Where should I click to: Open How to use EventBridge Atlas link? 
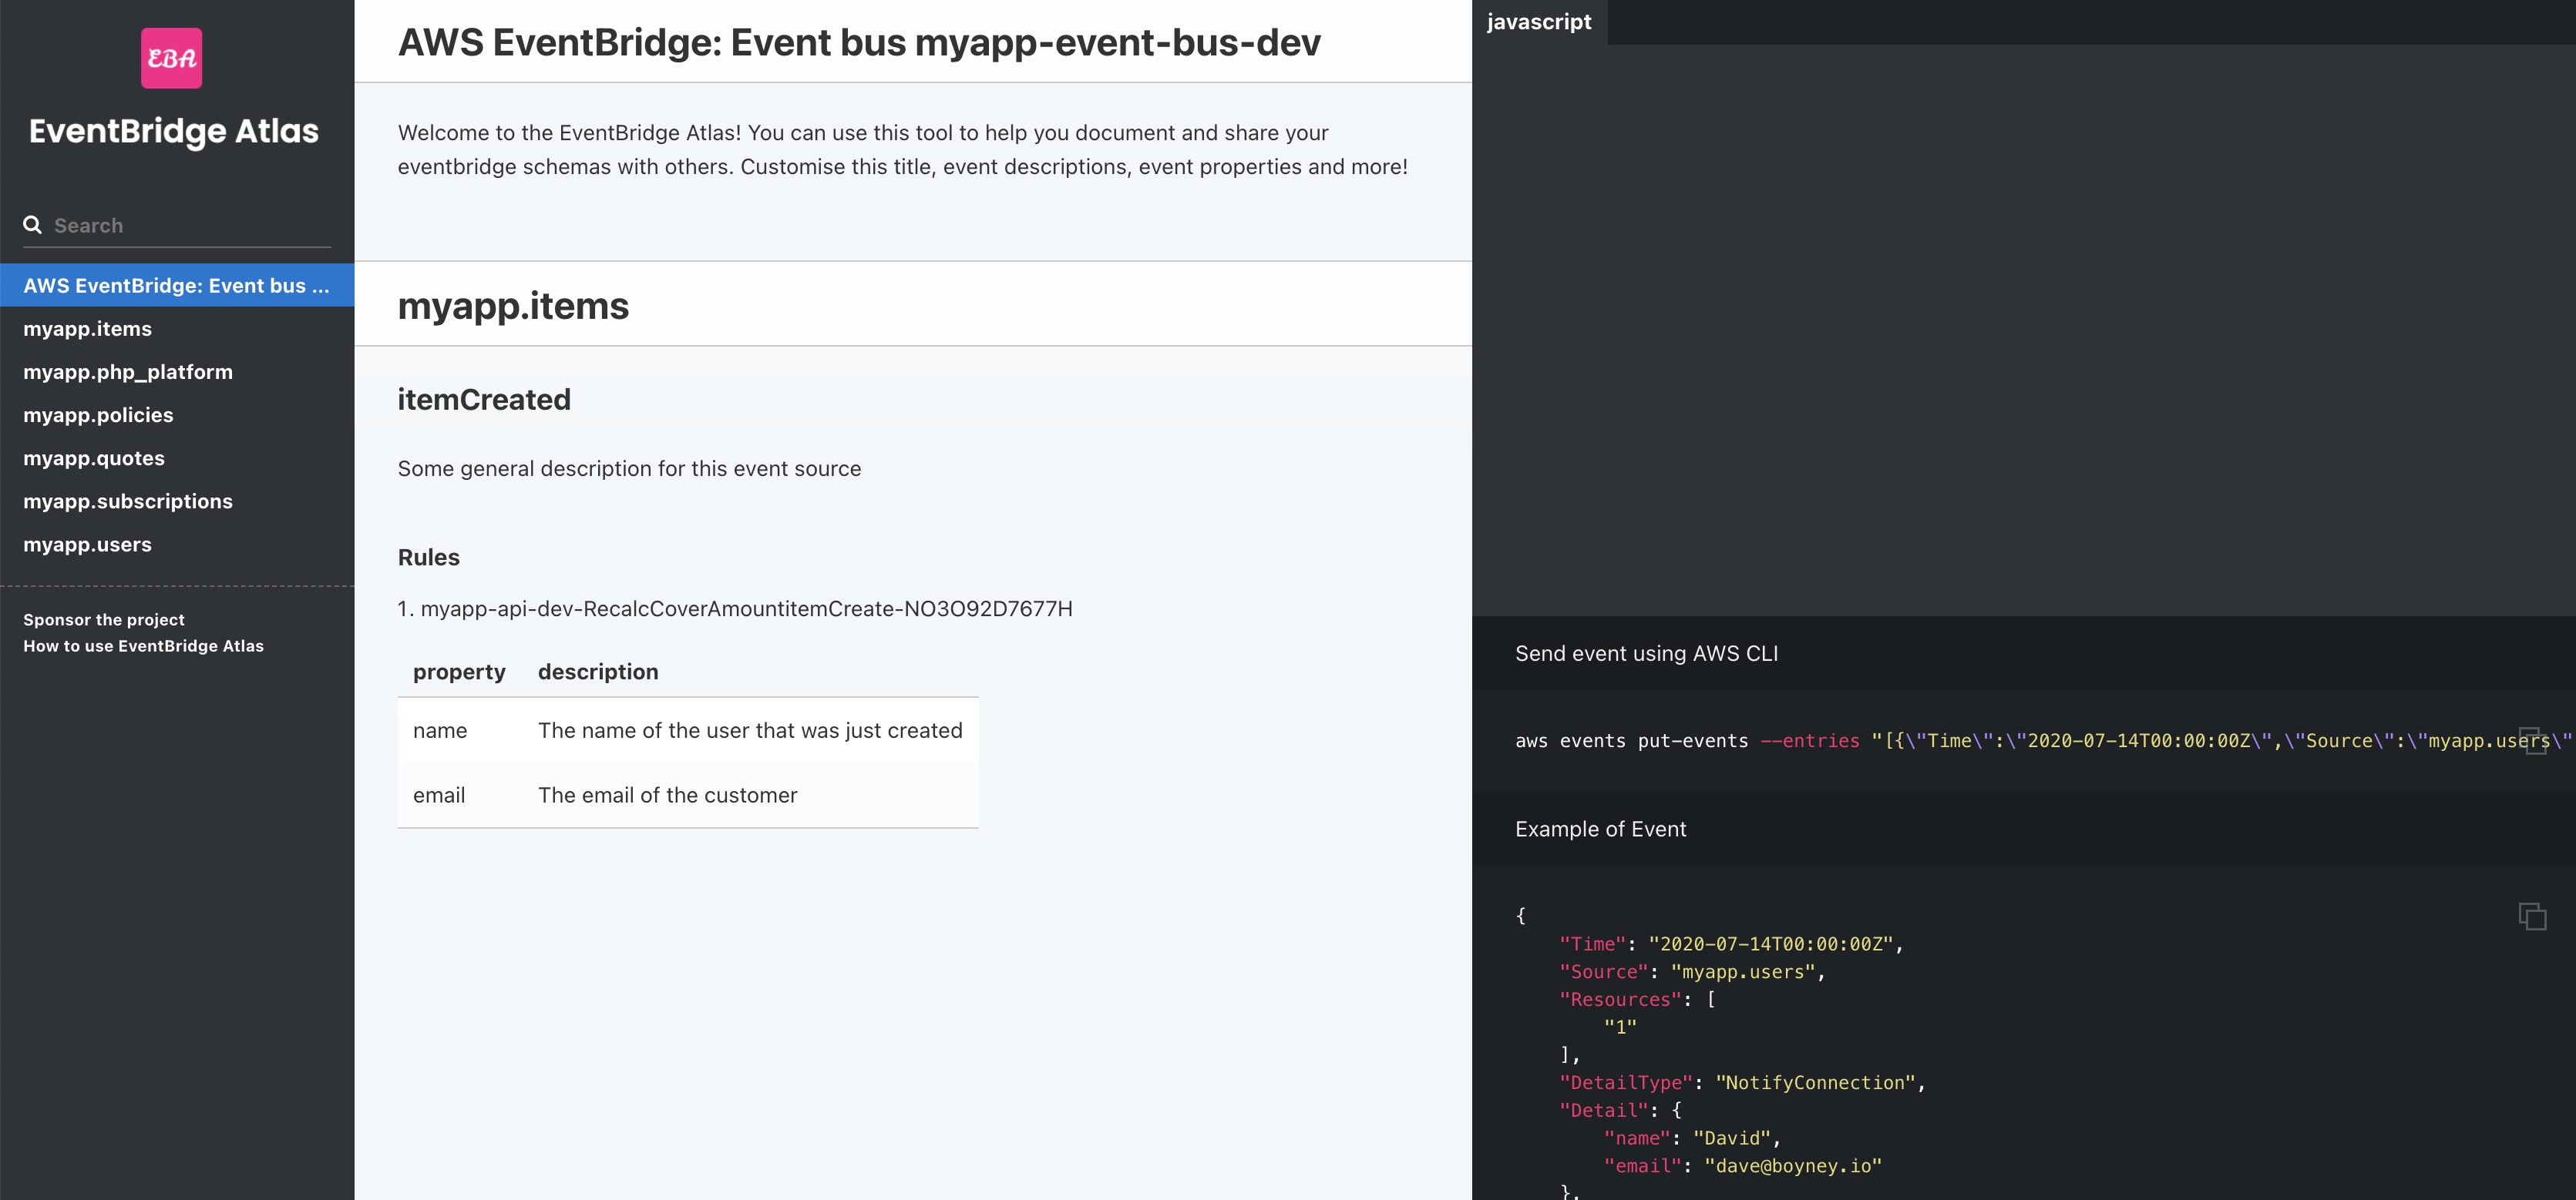(x=143, y=646)
